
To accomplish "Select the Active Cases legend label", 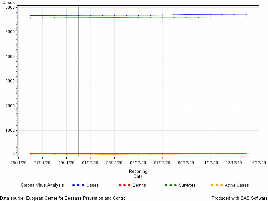I will point(237,185).
